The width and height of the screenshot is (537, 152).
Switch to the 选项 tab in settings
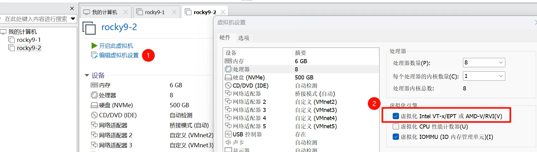(244, 38)
